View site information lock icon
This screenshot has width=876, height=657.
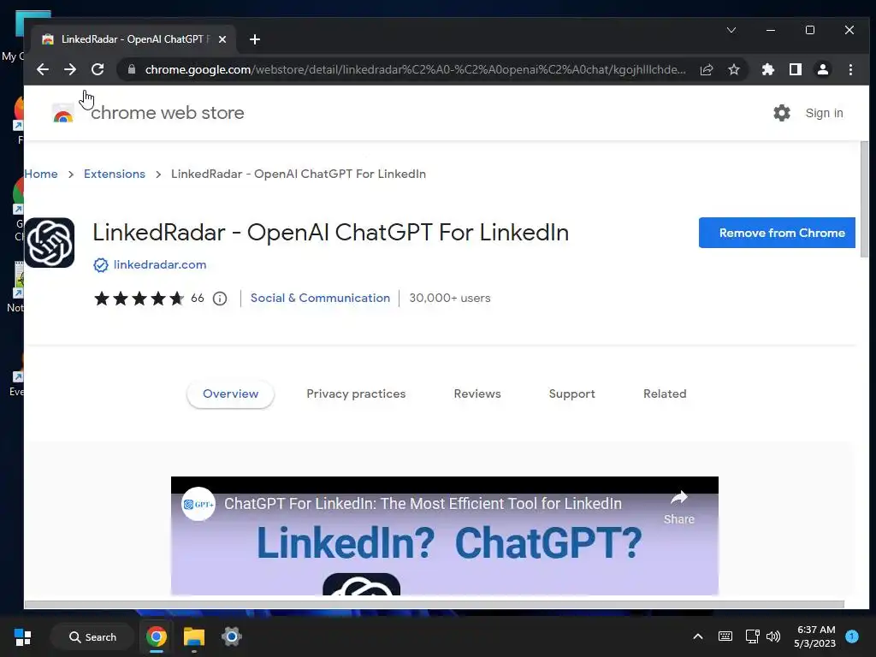[x=132, y=69]
